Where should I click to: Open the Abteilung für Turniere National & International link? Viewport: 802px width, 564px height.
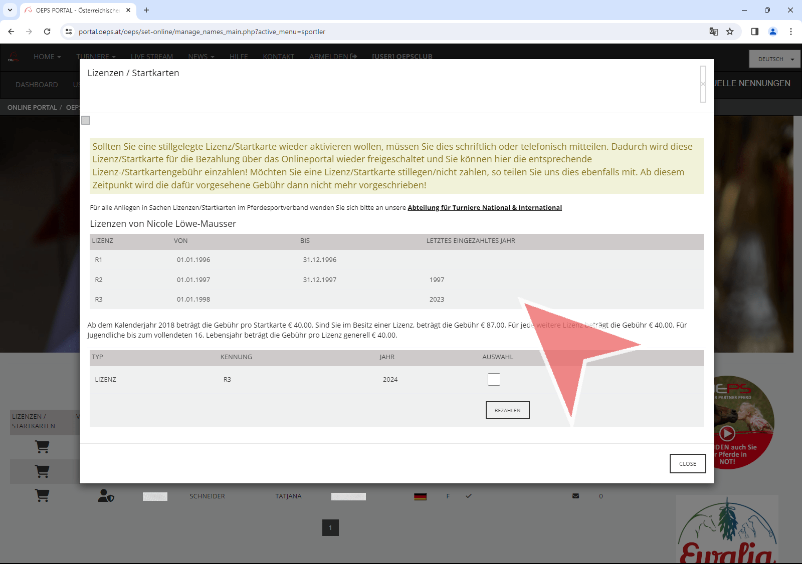click(x=484, y=207)
